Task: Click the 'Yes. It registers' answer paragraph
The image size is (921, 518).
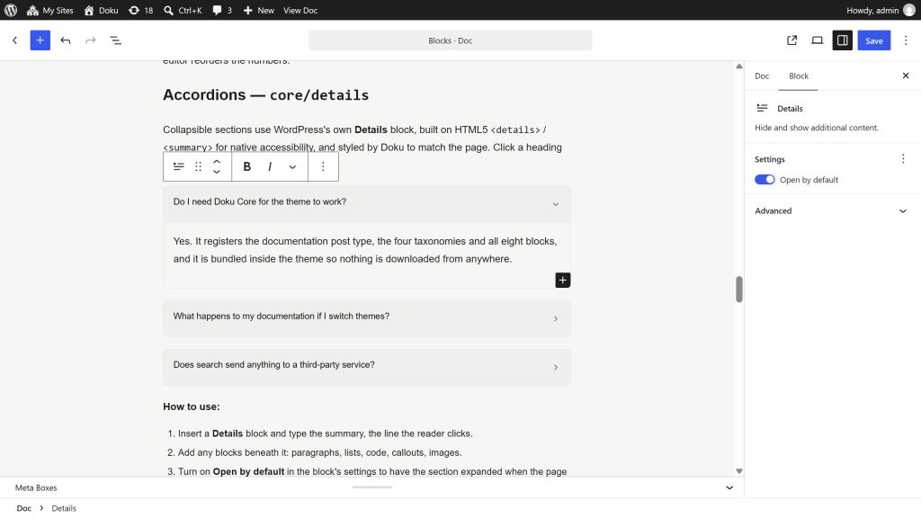Action: tap(365, 250)
